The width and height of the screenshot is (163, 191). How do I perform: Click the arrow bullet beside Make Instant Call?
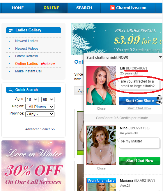click(x=9, y=72)
